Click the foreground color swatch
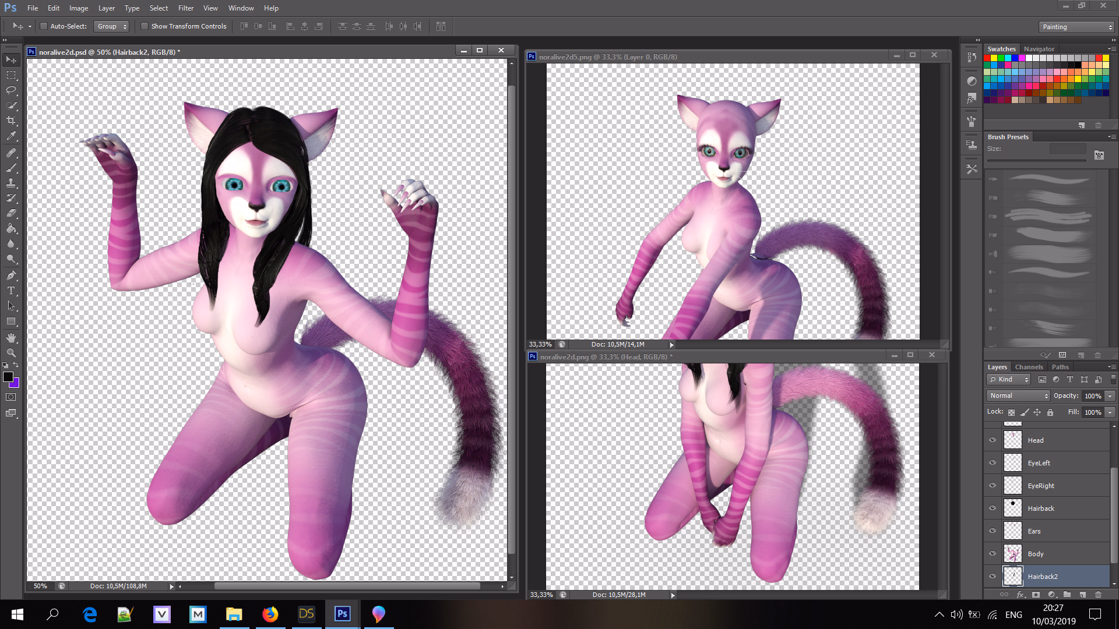Viewport: 1119px width, 629px height. (8, 377)
